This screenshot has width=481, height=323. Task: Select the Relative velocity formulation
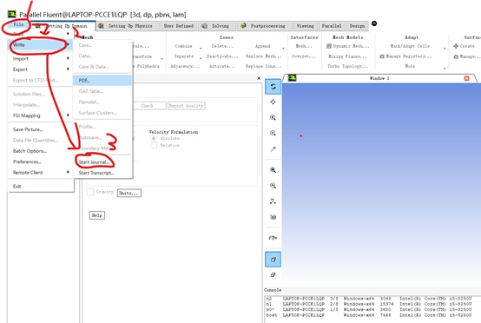(x=154, y=145)
